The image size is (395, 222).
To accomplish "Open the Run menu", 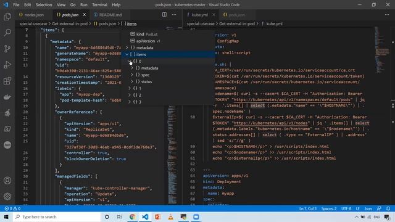I will 84,5.
